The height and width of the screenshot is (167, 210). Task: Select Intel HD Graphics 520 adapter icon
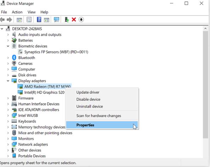coord(20,92)
